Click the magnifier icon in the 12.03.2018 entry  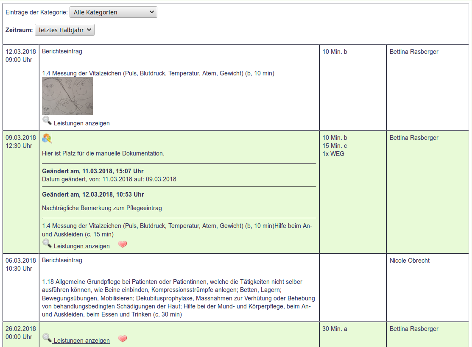tap(47, 121)
